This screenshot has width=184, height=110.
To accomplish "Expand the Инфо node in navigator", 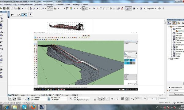I will pyautogui.click(x=171, y=56).
